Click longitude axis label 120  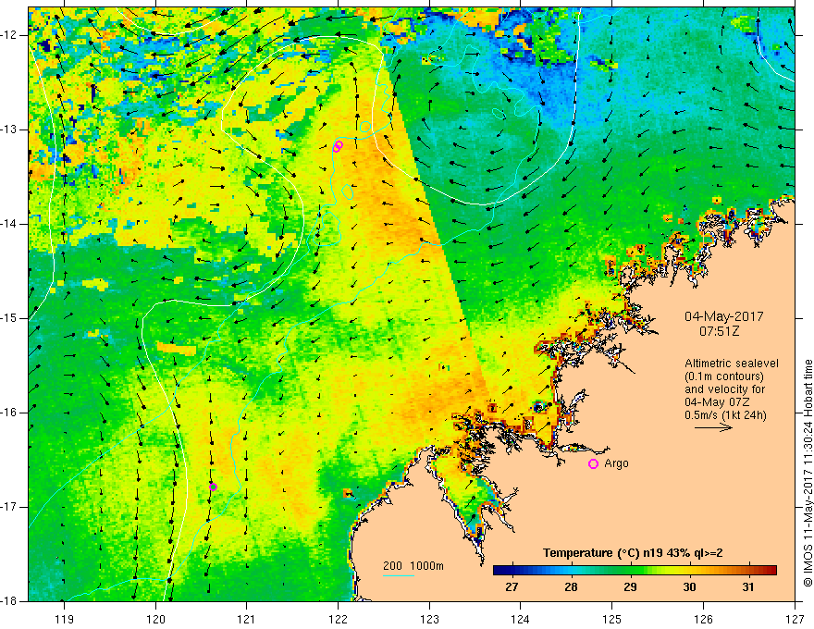pos(155,619)
